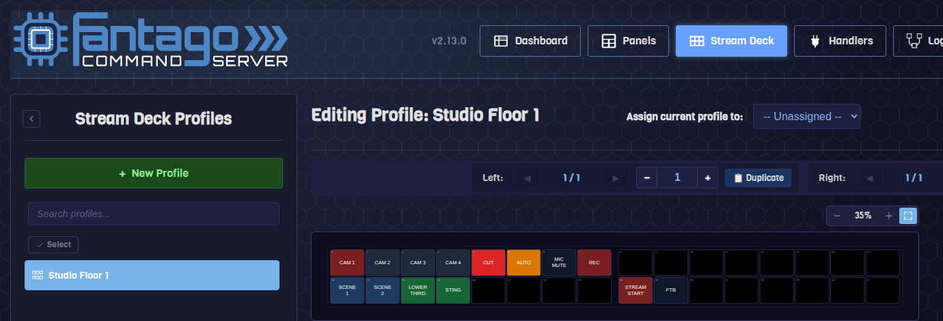The width and height of the screenshot is (943, 321).
Task: Go to previous Left page
Action: point(527,178)
